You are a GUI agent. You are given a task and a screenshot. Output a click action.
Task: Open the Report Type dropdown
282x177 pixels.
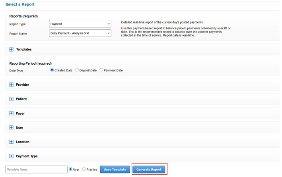(x=80, y=24)
